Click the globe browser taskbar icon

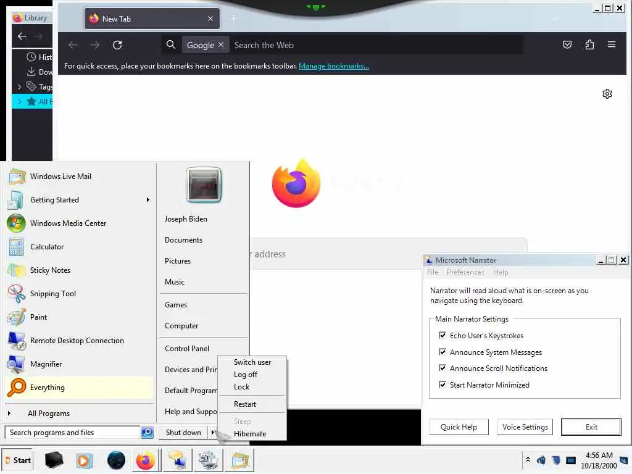[116, 460]
